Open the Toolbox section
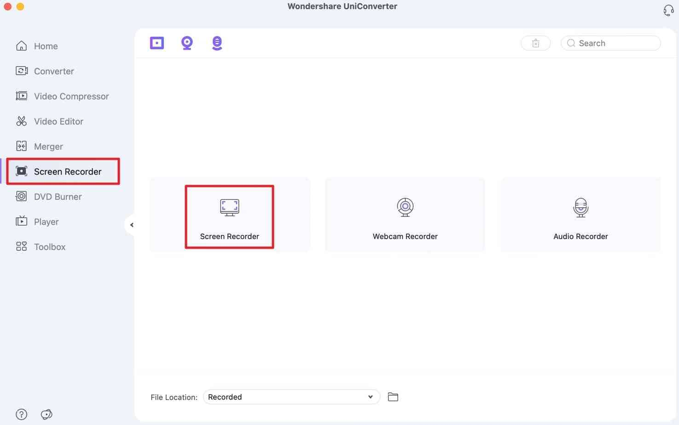 pyautogui.click(x=41, y=247)
